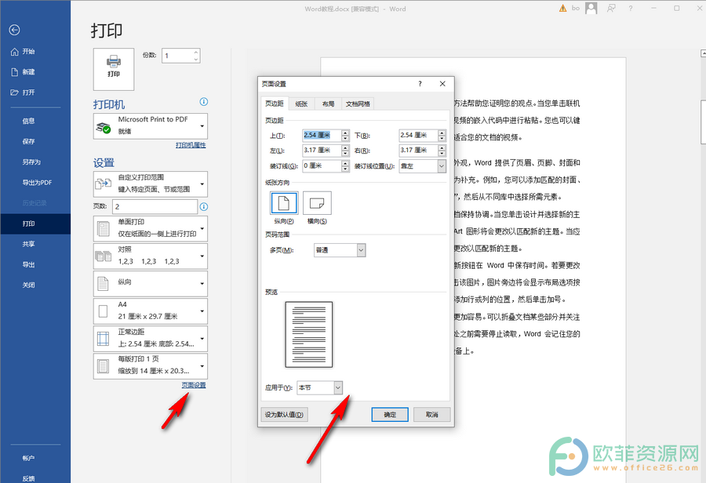The height and width of the screenshot is (483, 706).
Task: Click the copies stepper arrows
Action: pyautogui.click(x=196, y=56)
